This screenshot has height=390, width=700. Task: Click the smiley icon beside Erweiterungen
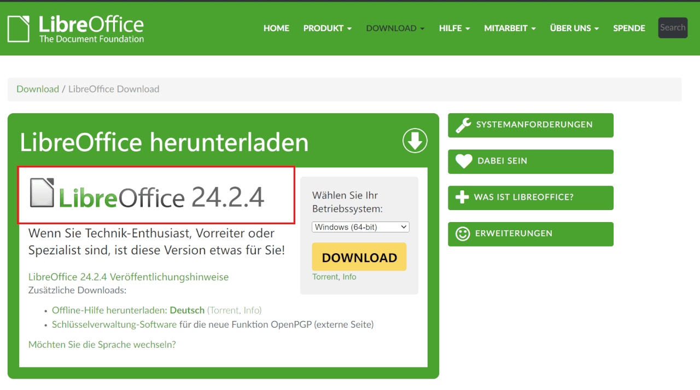[463, 234]
